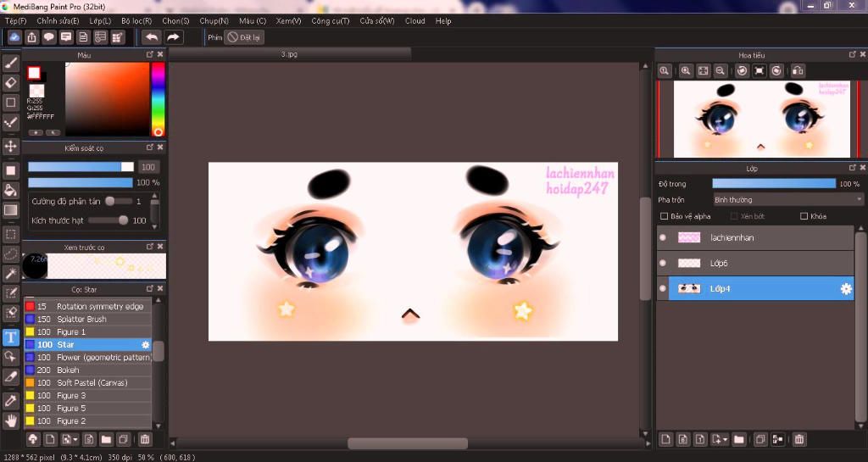Adjust the Kích thước hạt slider
Viewport: 868px width, 462px height.
108,220
